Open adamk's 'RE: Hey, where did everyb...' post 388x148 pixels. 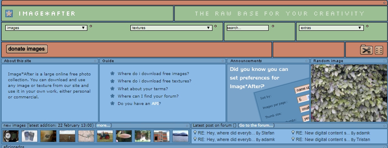pyautogui.click(x=226, y=139)
